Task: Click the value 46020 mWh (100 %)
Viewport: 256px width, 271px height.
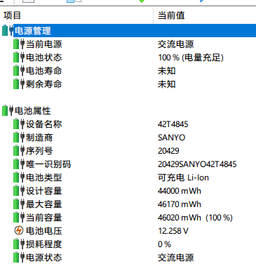Action: [195, 218]
